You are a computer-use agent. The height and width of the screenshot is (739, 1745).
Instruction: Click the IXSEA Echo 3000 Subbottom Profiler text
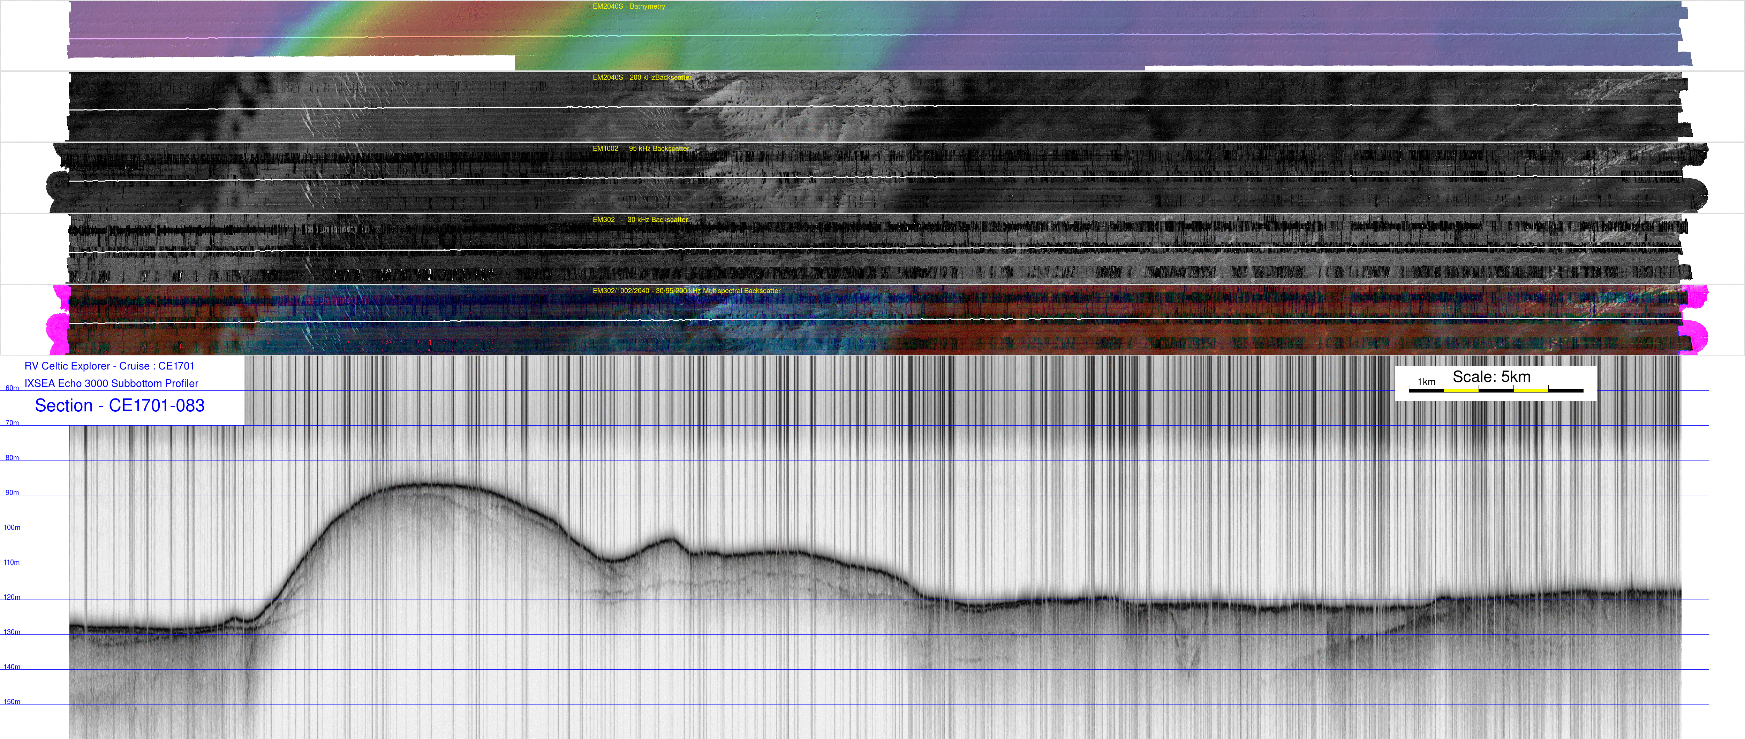coord(111,383)
